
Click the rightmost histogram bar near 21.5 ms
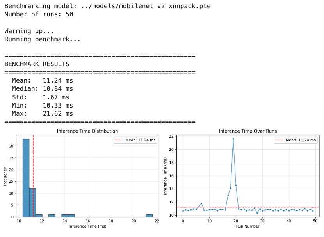pos(149,216)
